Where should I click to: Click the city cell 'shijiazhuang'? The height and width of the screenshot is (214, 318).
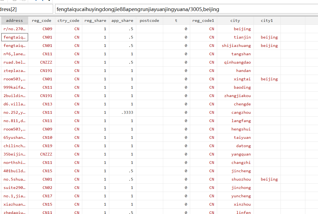235,46
